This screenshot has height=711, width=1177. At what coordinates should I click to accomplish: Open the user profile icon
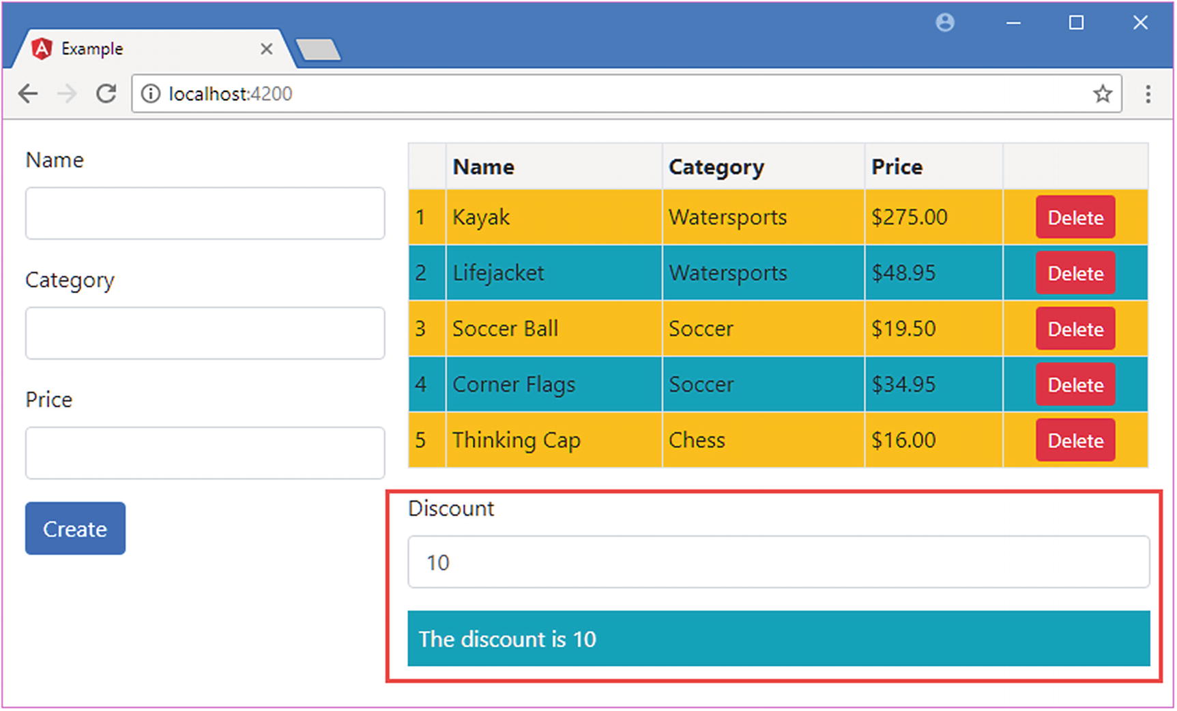pos(945,23)
